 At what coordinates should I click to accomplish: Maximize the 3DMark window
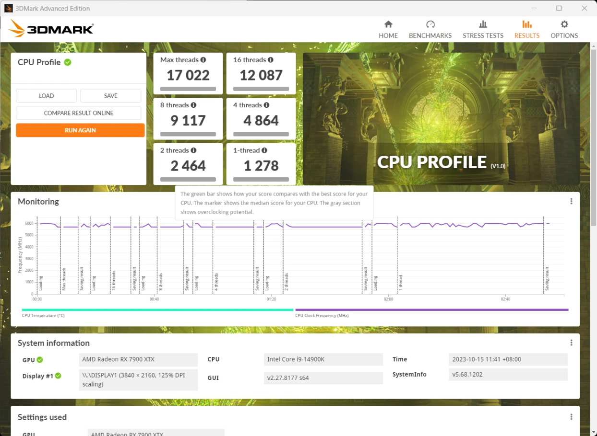click(559, 8)
